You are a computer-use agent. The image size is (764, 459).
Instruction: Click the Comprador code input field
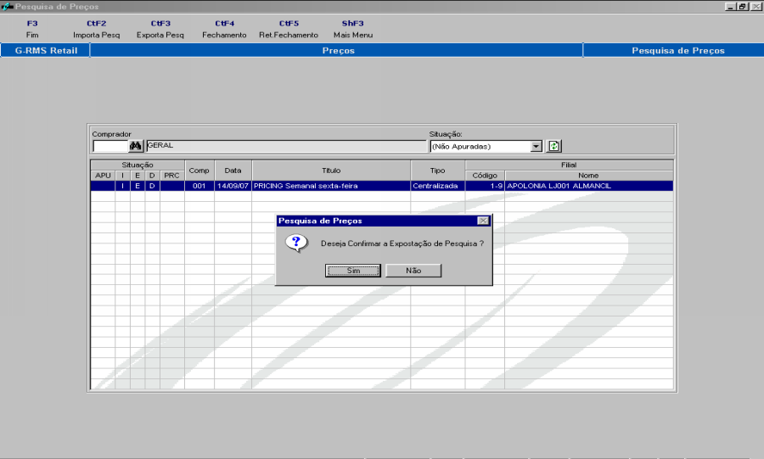click(110, 146)
